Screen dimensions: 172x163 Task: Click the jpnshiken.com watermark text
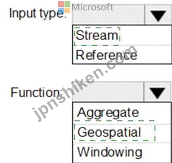click(x=85, y=83)
